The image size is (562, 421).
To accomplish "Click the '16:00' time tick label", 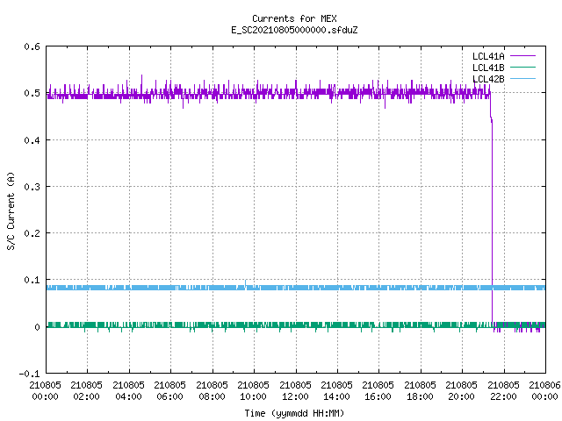I will pos(378,396).
